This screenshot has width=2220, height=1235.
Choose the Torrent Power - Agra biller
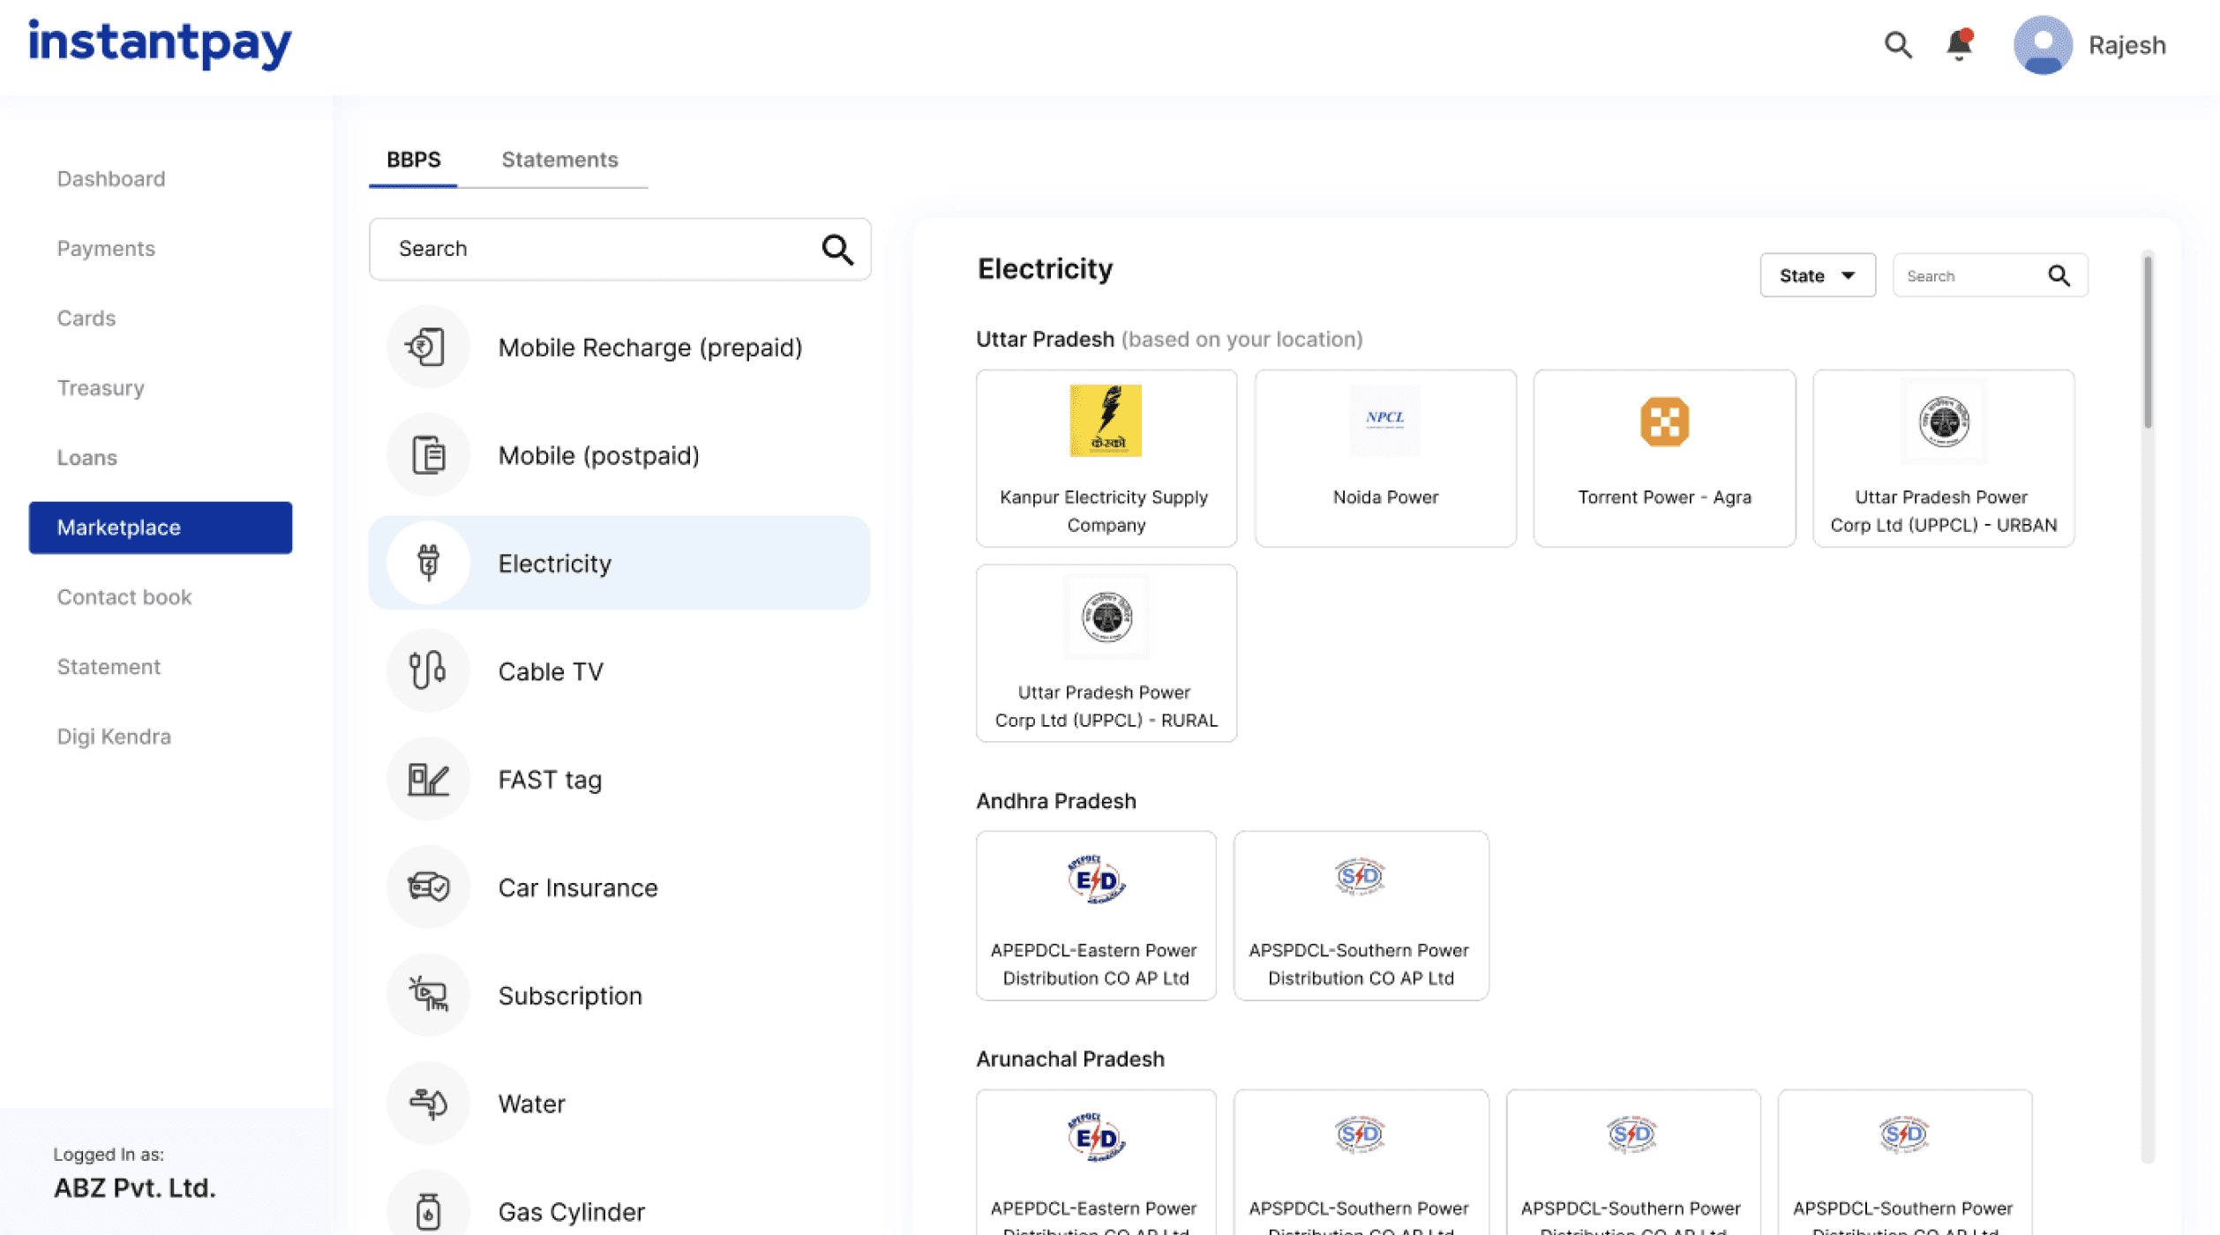(x=1663, y=459)
